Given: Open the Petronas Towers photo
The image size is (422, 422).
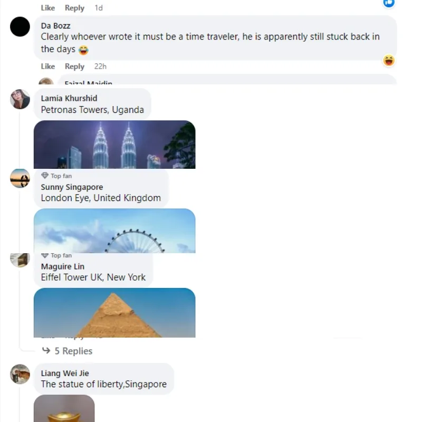Looking at the screenshot, I should [114, 145].
